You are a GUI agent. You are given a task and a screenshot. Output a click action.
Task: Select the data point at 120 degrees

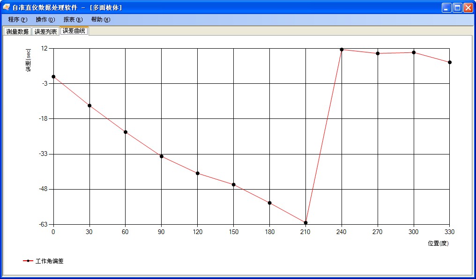pyautogui.click(x=197, y=173)
